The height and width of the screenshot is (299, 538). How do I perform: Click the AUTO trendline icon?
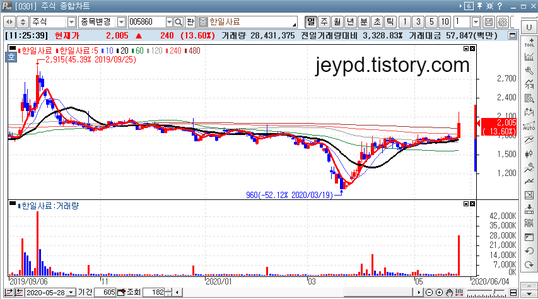pyautogui.click(x=529, y=126)
